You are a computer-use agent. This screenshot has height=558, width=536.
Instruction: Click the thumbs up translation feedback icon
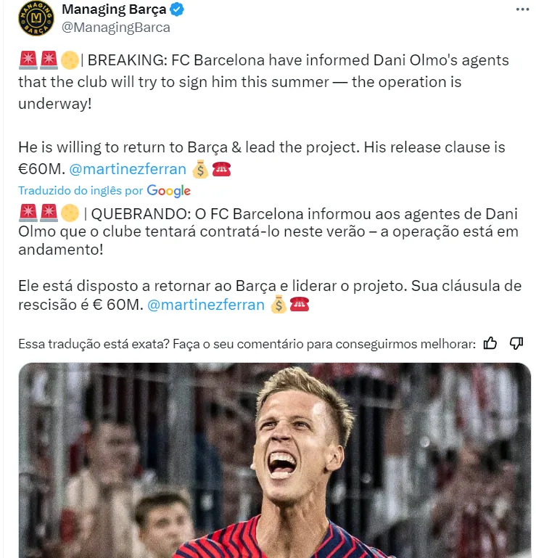(490, 343)
